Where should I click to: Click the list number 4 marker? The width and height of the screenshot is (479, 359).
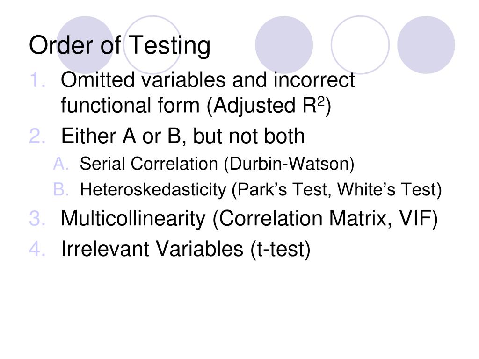coord(37,249)
